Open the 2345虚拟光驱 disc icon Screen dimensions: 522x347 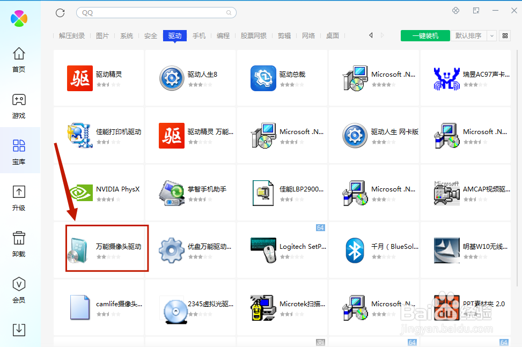pos(174,311)
